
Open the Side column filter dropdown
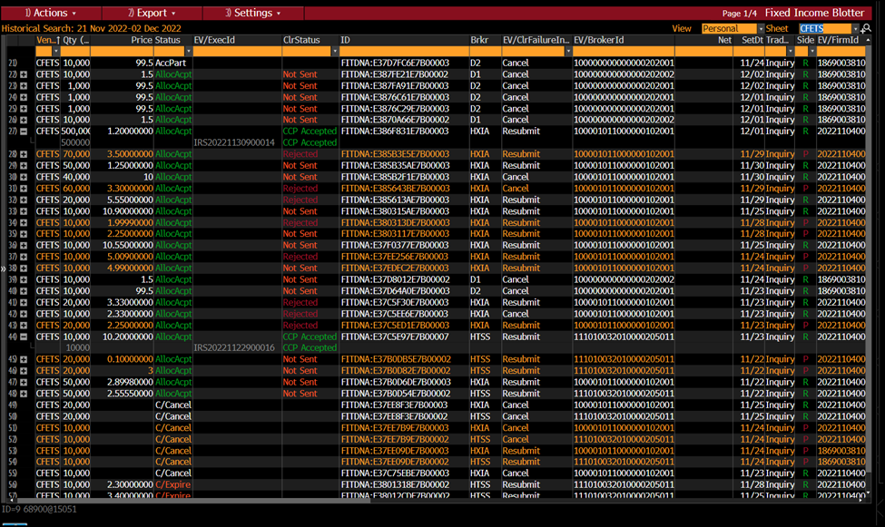[x=812, y=52]
